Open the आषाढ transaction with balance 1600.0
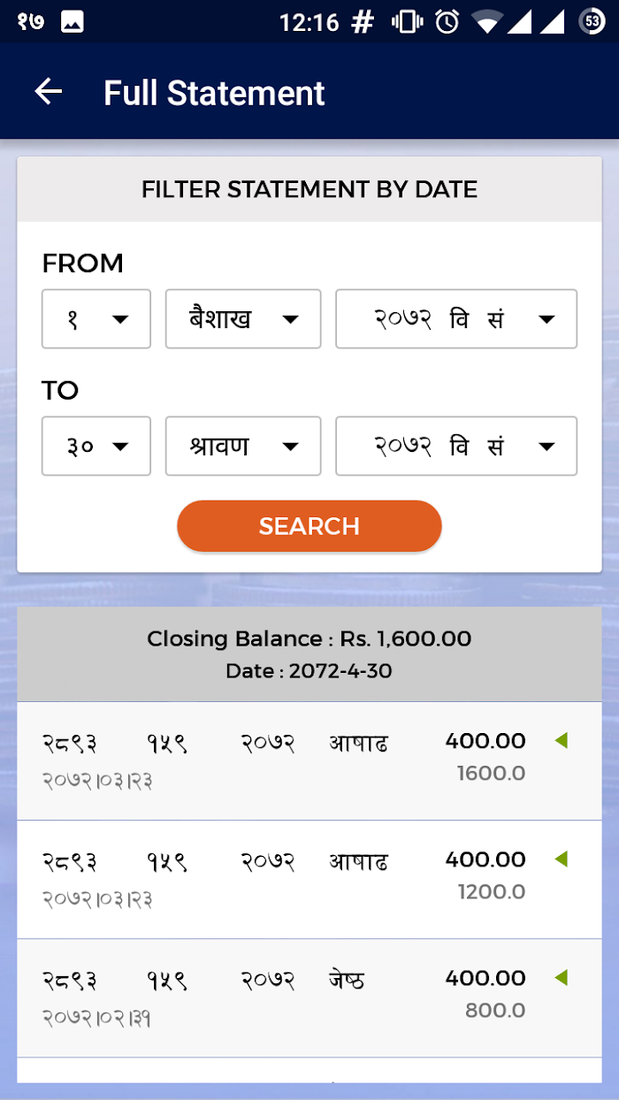 coord(309,761)
